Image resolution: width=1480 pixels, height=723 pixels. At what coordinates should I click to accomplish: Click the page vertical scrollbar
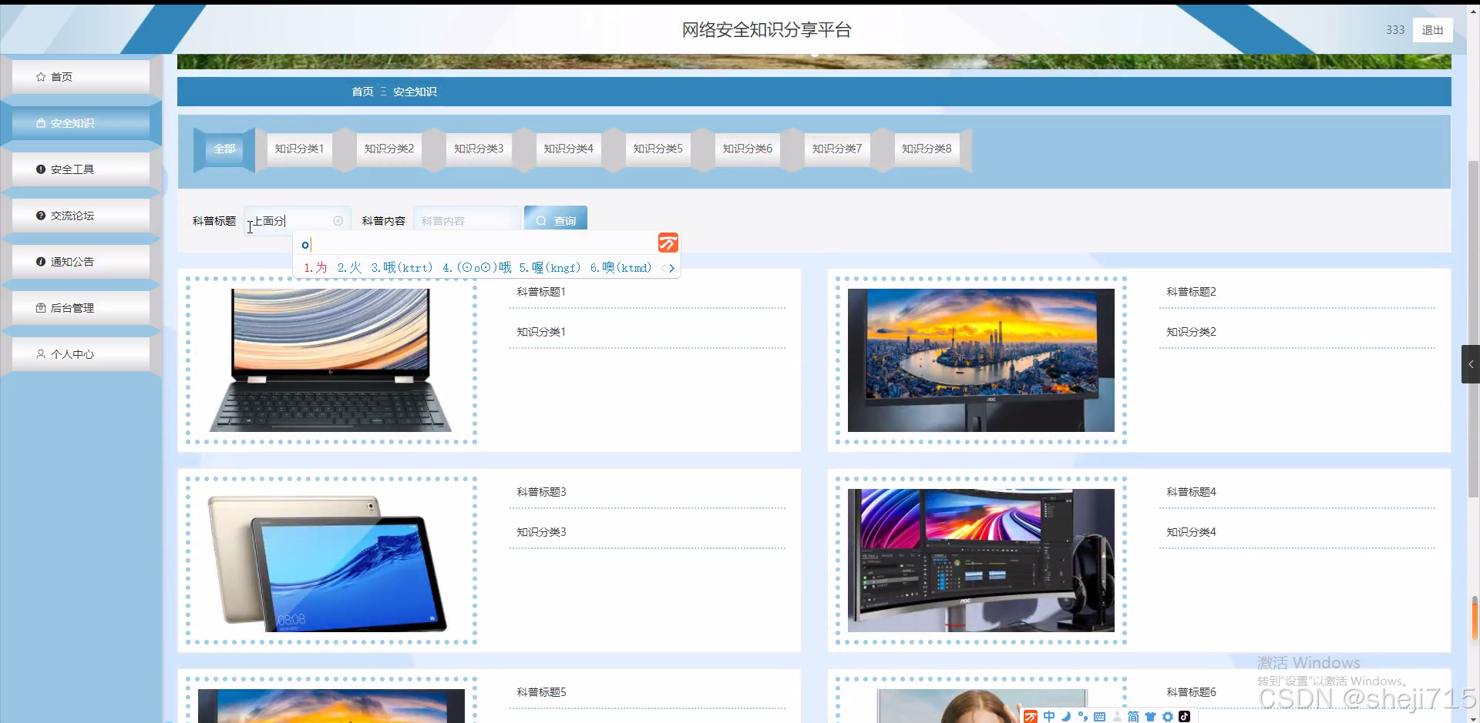click(x=1474, y=330)
